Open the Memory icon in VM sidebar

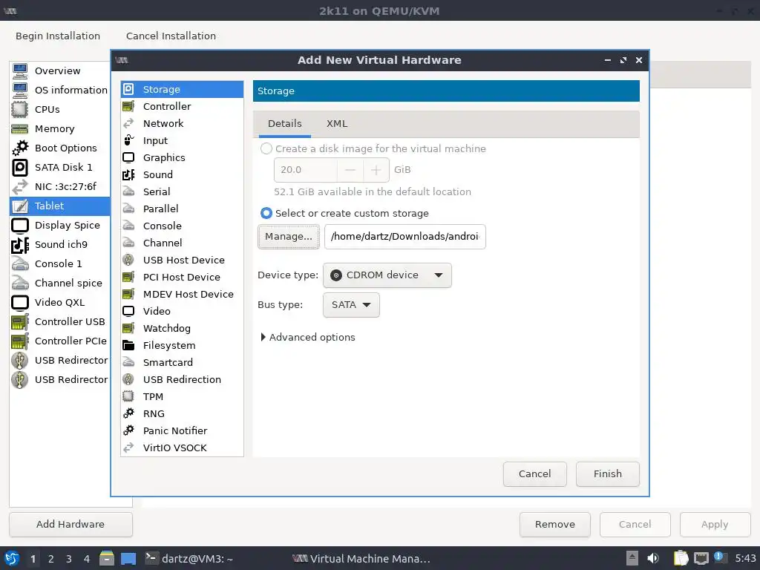[x=20, y=129]
